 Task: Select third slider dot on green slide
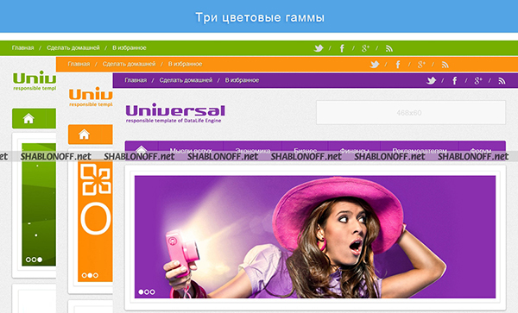40,260
